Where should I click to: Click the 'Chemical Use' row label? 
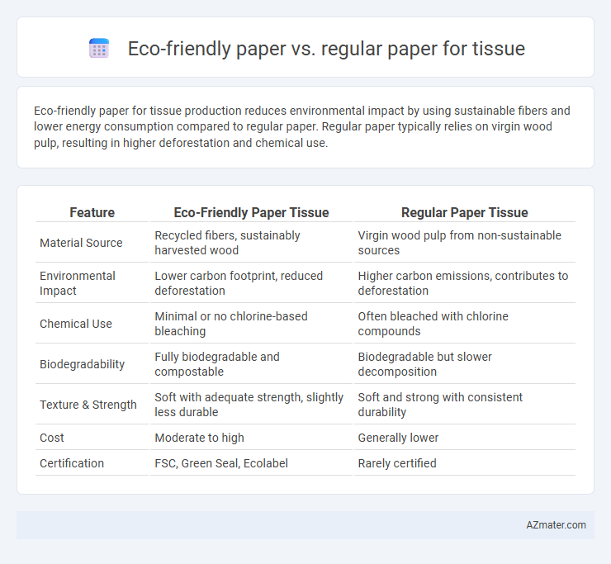pyautogui.click(x=76, y=324)
